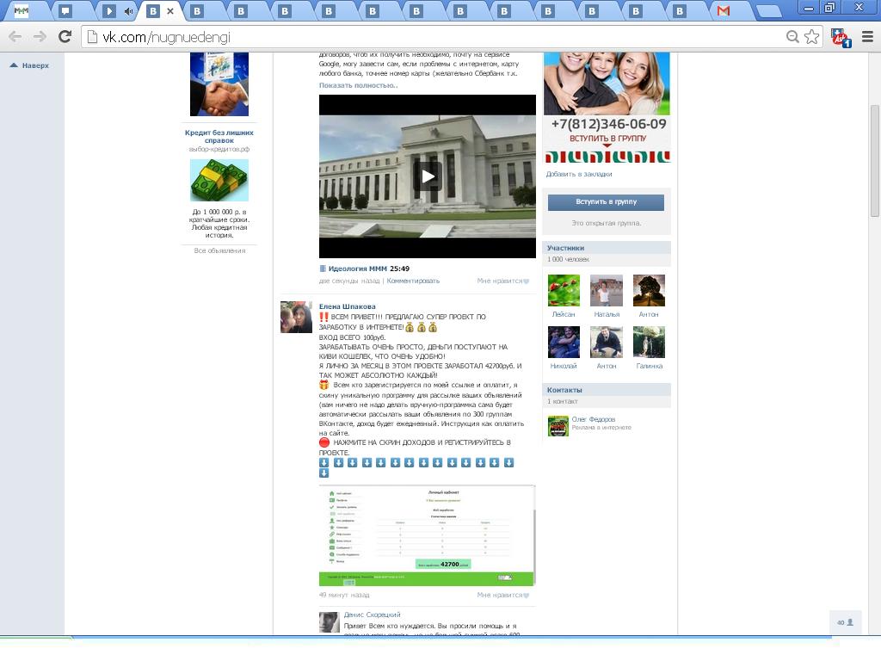Open the Все объявления link
The image size is (881, 655).
pos(219,250)
